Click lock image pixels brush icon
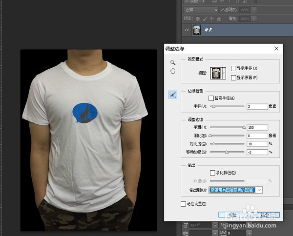The width and height of the screenshot is (293, 236). point(205,19)
